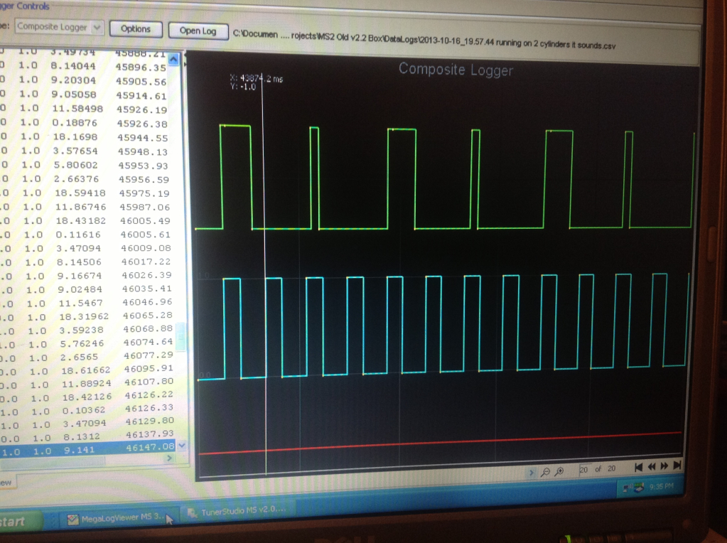This screenshot has height=543, width=727.
Task: Open the Composite Logger type dropdown
Action: (97, 28)
